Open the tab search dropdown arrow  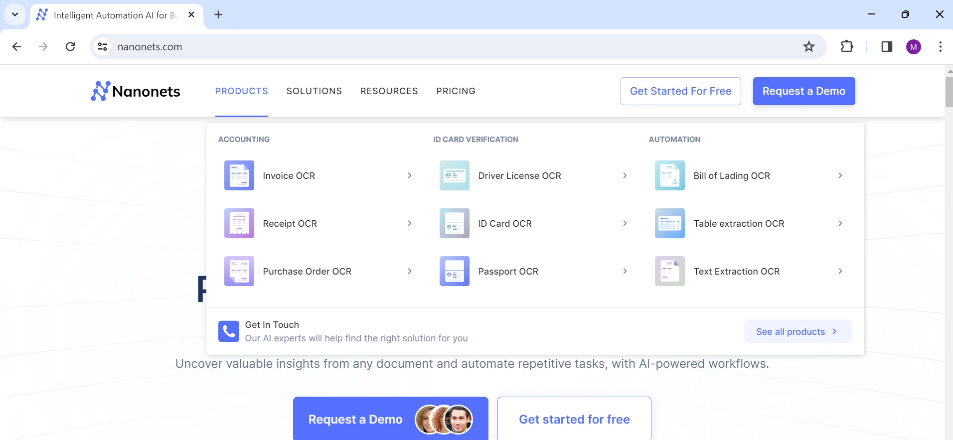pos(15,15)
